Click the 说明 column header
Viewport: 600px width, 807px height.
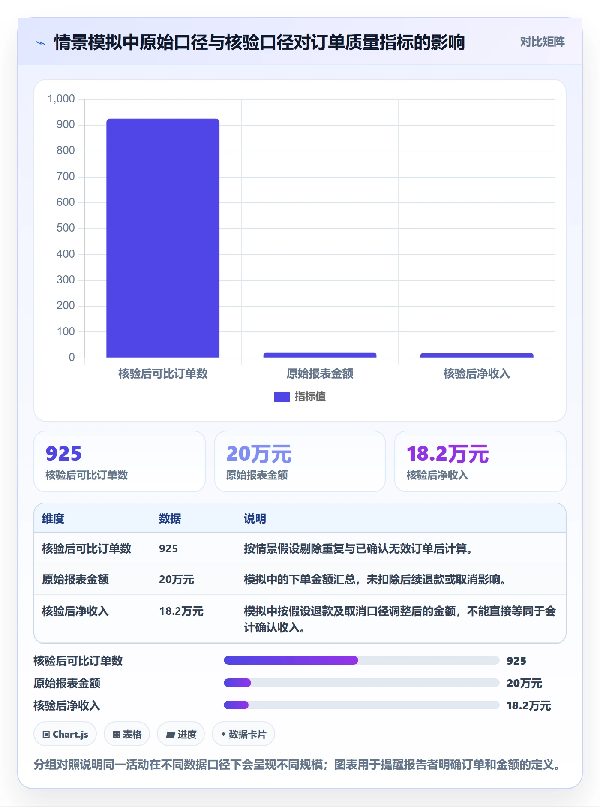click(x=255, y=518)
